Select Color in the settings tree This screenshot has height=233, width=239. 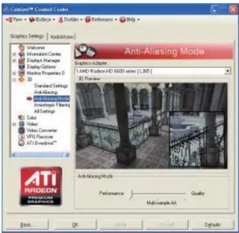click(x=31, y=118)
